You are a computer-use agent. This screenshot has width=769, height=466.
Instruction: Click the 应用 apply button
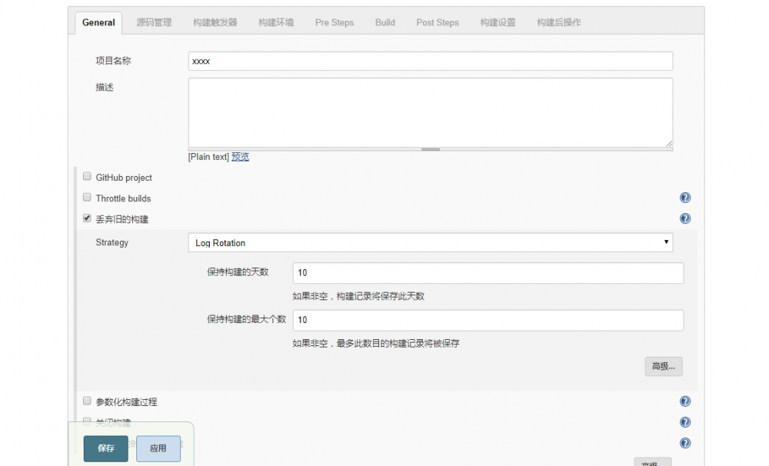[158, 448]
